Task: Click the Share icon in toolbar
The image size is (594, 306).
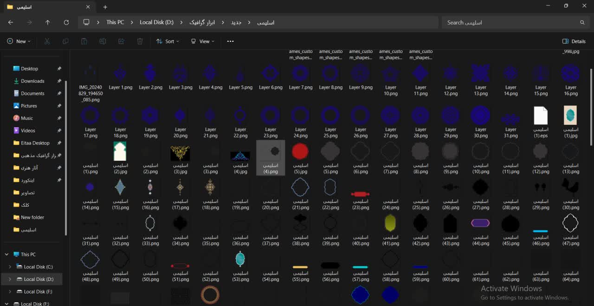Action: pos(121,41)
